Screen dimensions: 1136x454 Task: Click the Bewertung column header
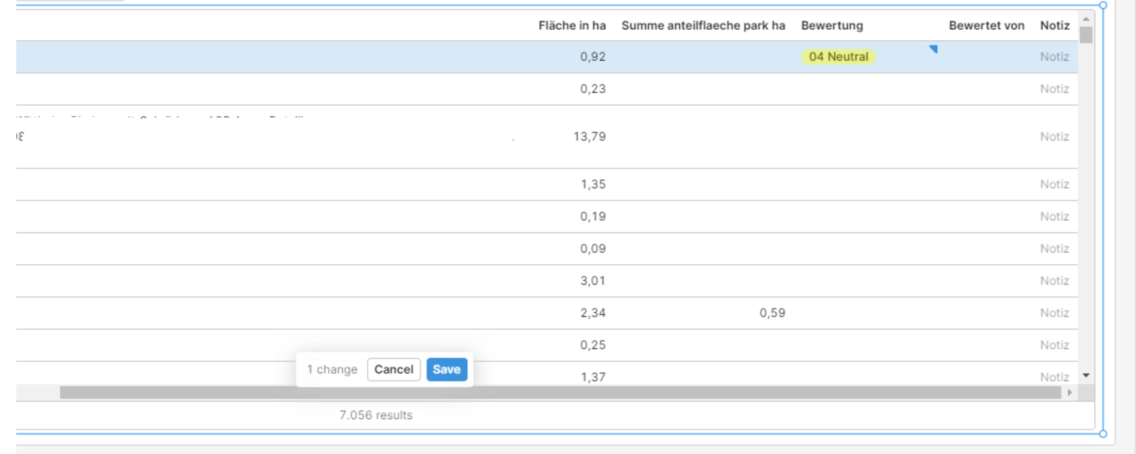click(x=832, y=25)
